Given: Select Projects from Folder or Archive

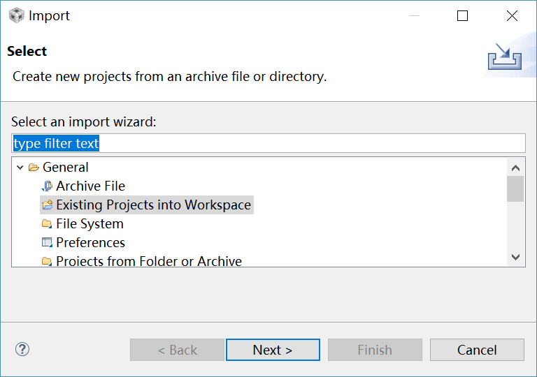Looking at the screenshot, I should click(x=149, y=262).
